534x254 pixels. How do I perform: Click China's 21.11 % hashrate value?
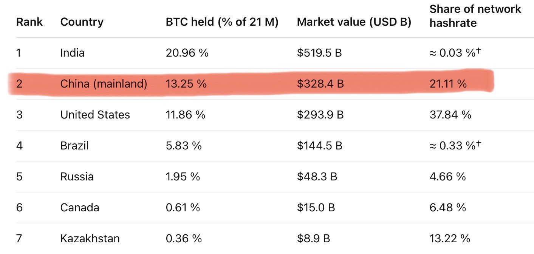[448, 84]
